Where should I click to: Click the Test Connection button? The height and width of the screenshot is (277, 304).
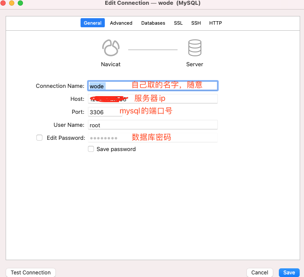tap(31, 272)
